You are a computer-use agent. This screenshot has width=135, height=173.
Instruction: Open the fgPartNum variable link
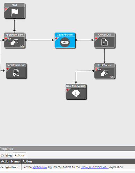tap(40, 167)
